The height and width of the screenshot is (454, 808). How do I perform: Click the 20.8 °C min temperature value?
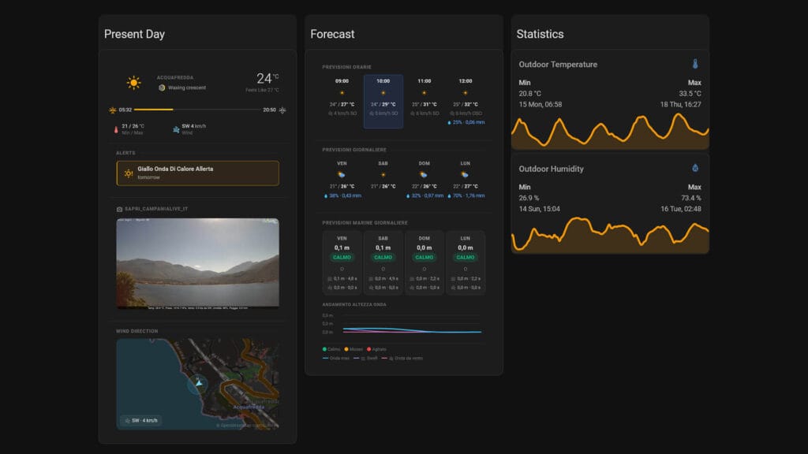tap(529, 94)
